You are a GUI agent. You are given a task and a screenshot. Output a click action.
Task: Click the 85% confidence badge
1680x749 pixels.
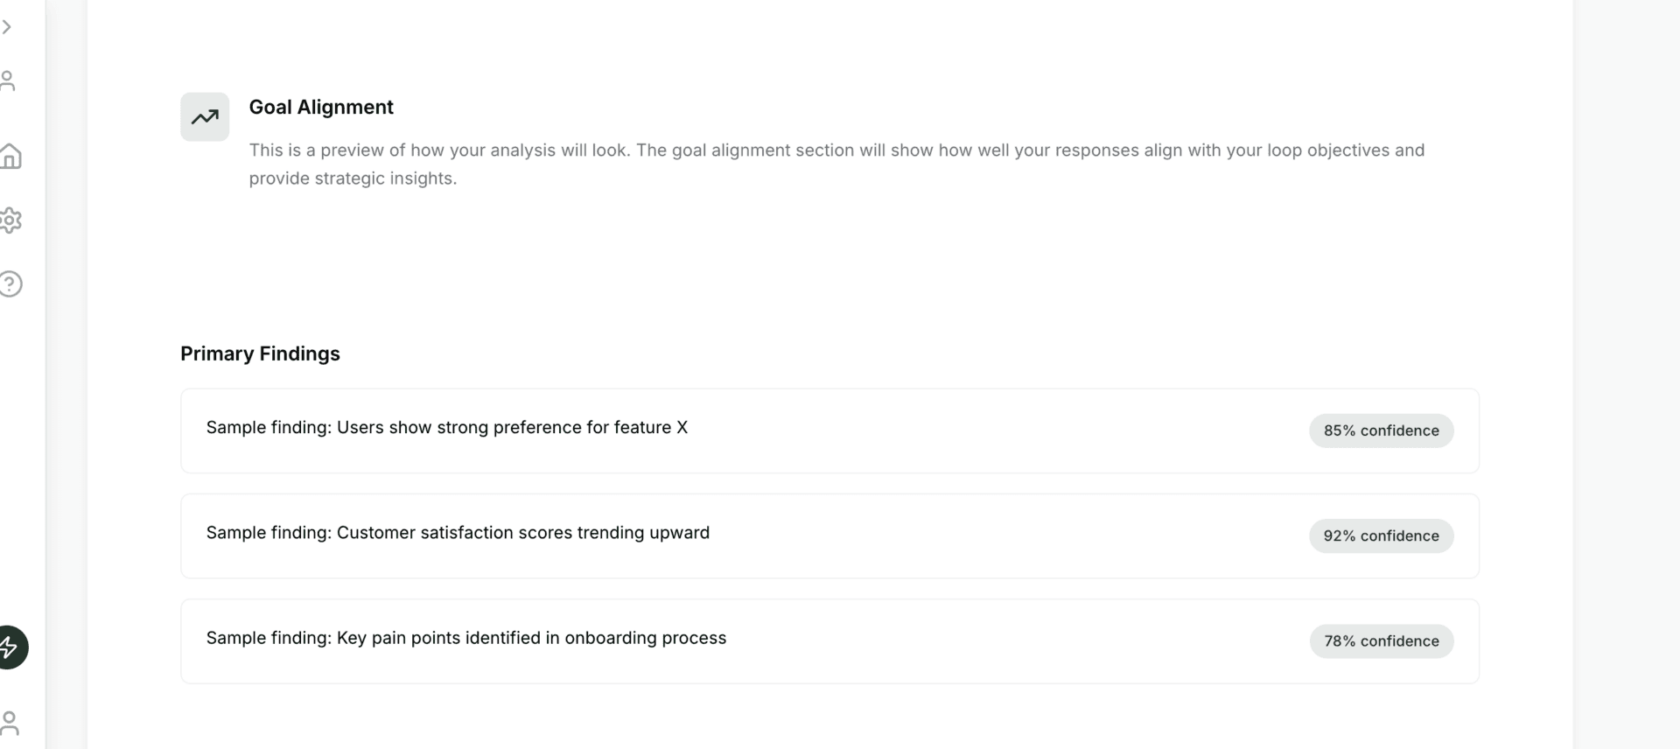1381,430
